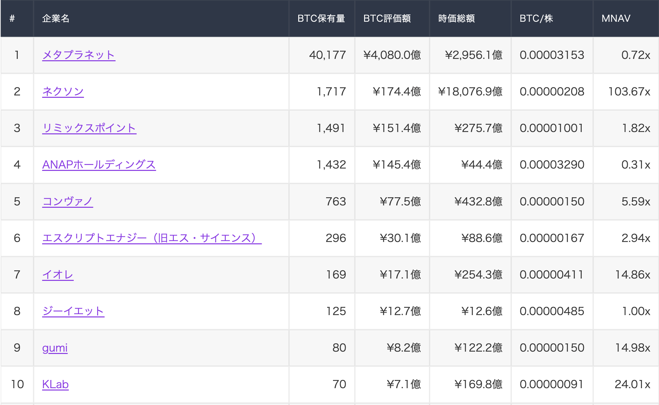The height and width of the screenshot is (405, 659).
Task: Open the gumi company link
Action: (55, 348)
